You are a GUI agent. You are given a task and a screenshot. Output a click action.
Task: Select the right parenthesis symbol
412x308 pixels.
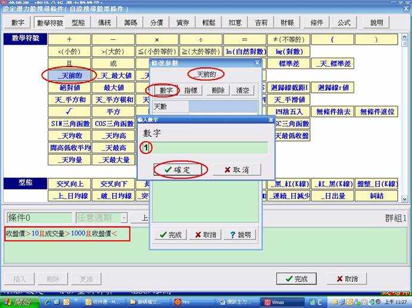click(x=375, y=39)
